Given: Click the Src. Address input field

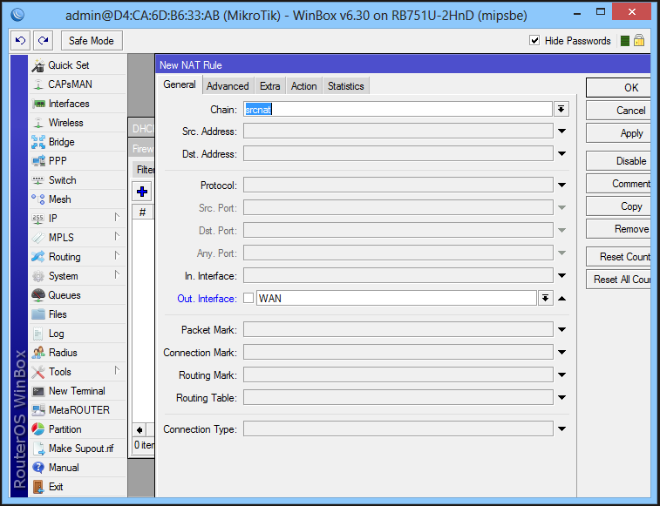Looking at the screenshot, I should pos(398,132).
